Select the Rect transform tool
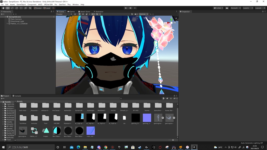The width and height of the screenshot is (267, 150). [x=21, y=8]
